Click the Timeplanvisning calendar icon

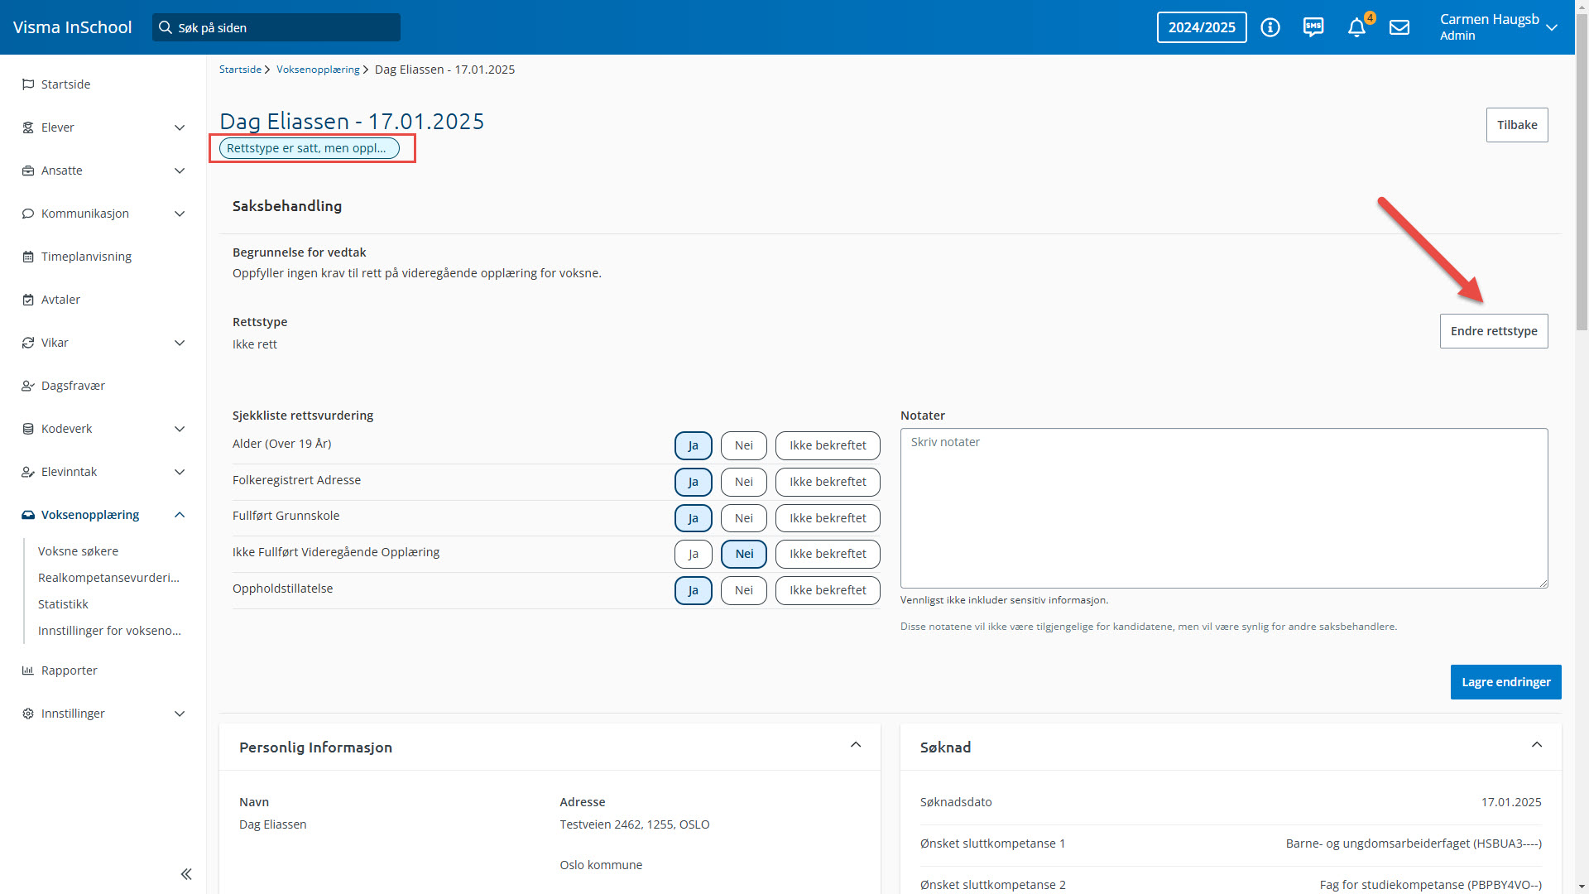[28, 257]
